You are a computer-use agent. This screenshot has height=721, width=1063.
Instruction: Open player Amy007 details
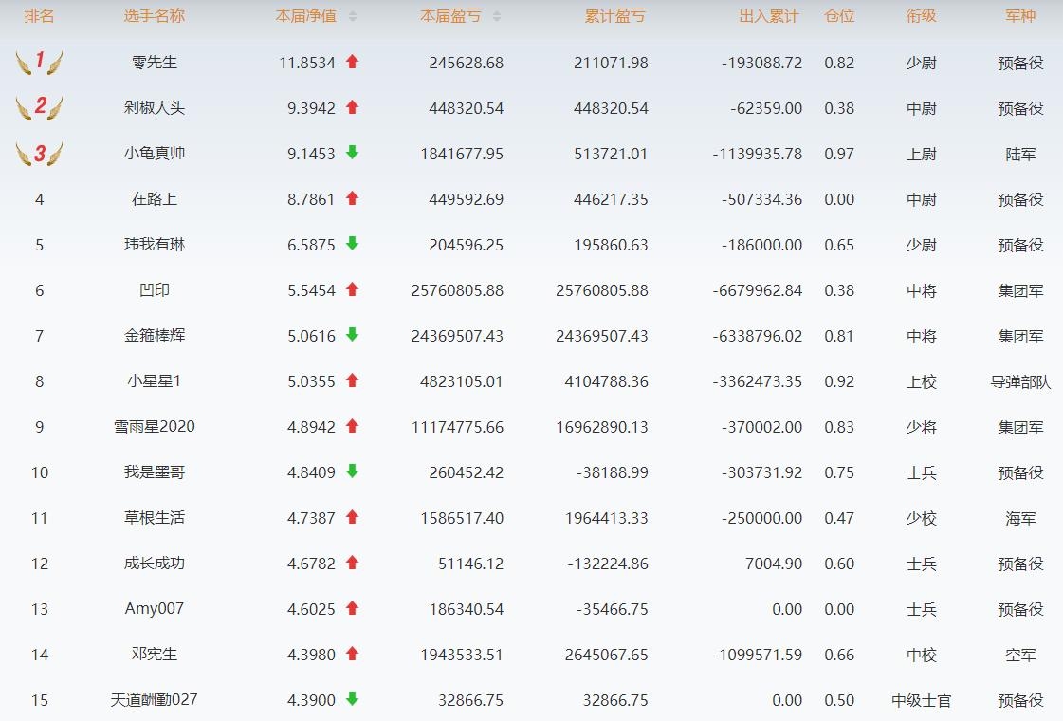[x=154, y=609]
